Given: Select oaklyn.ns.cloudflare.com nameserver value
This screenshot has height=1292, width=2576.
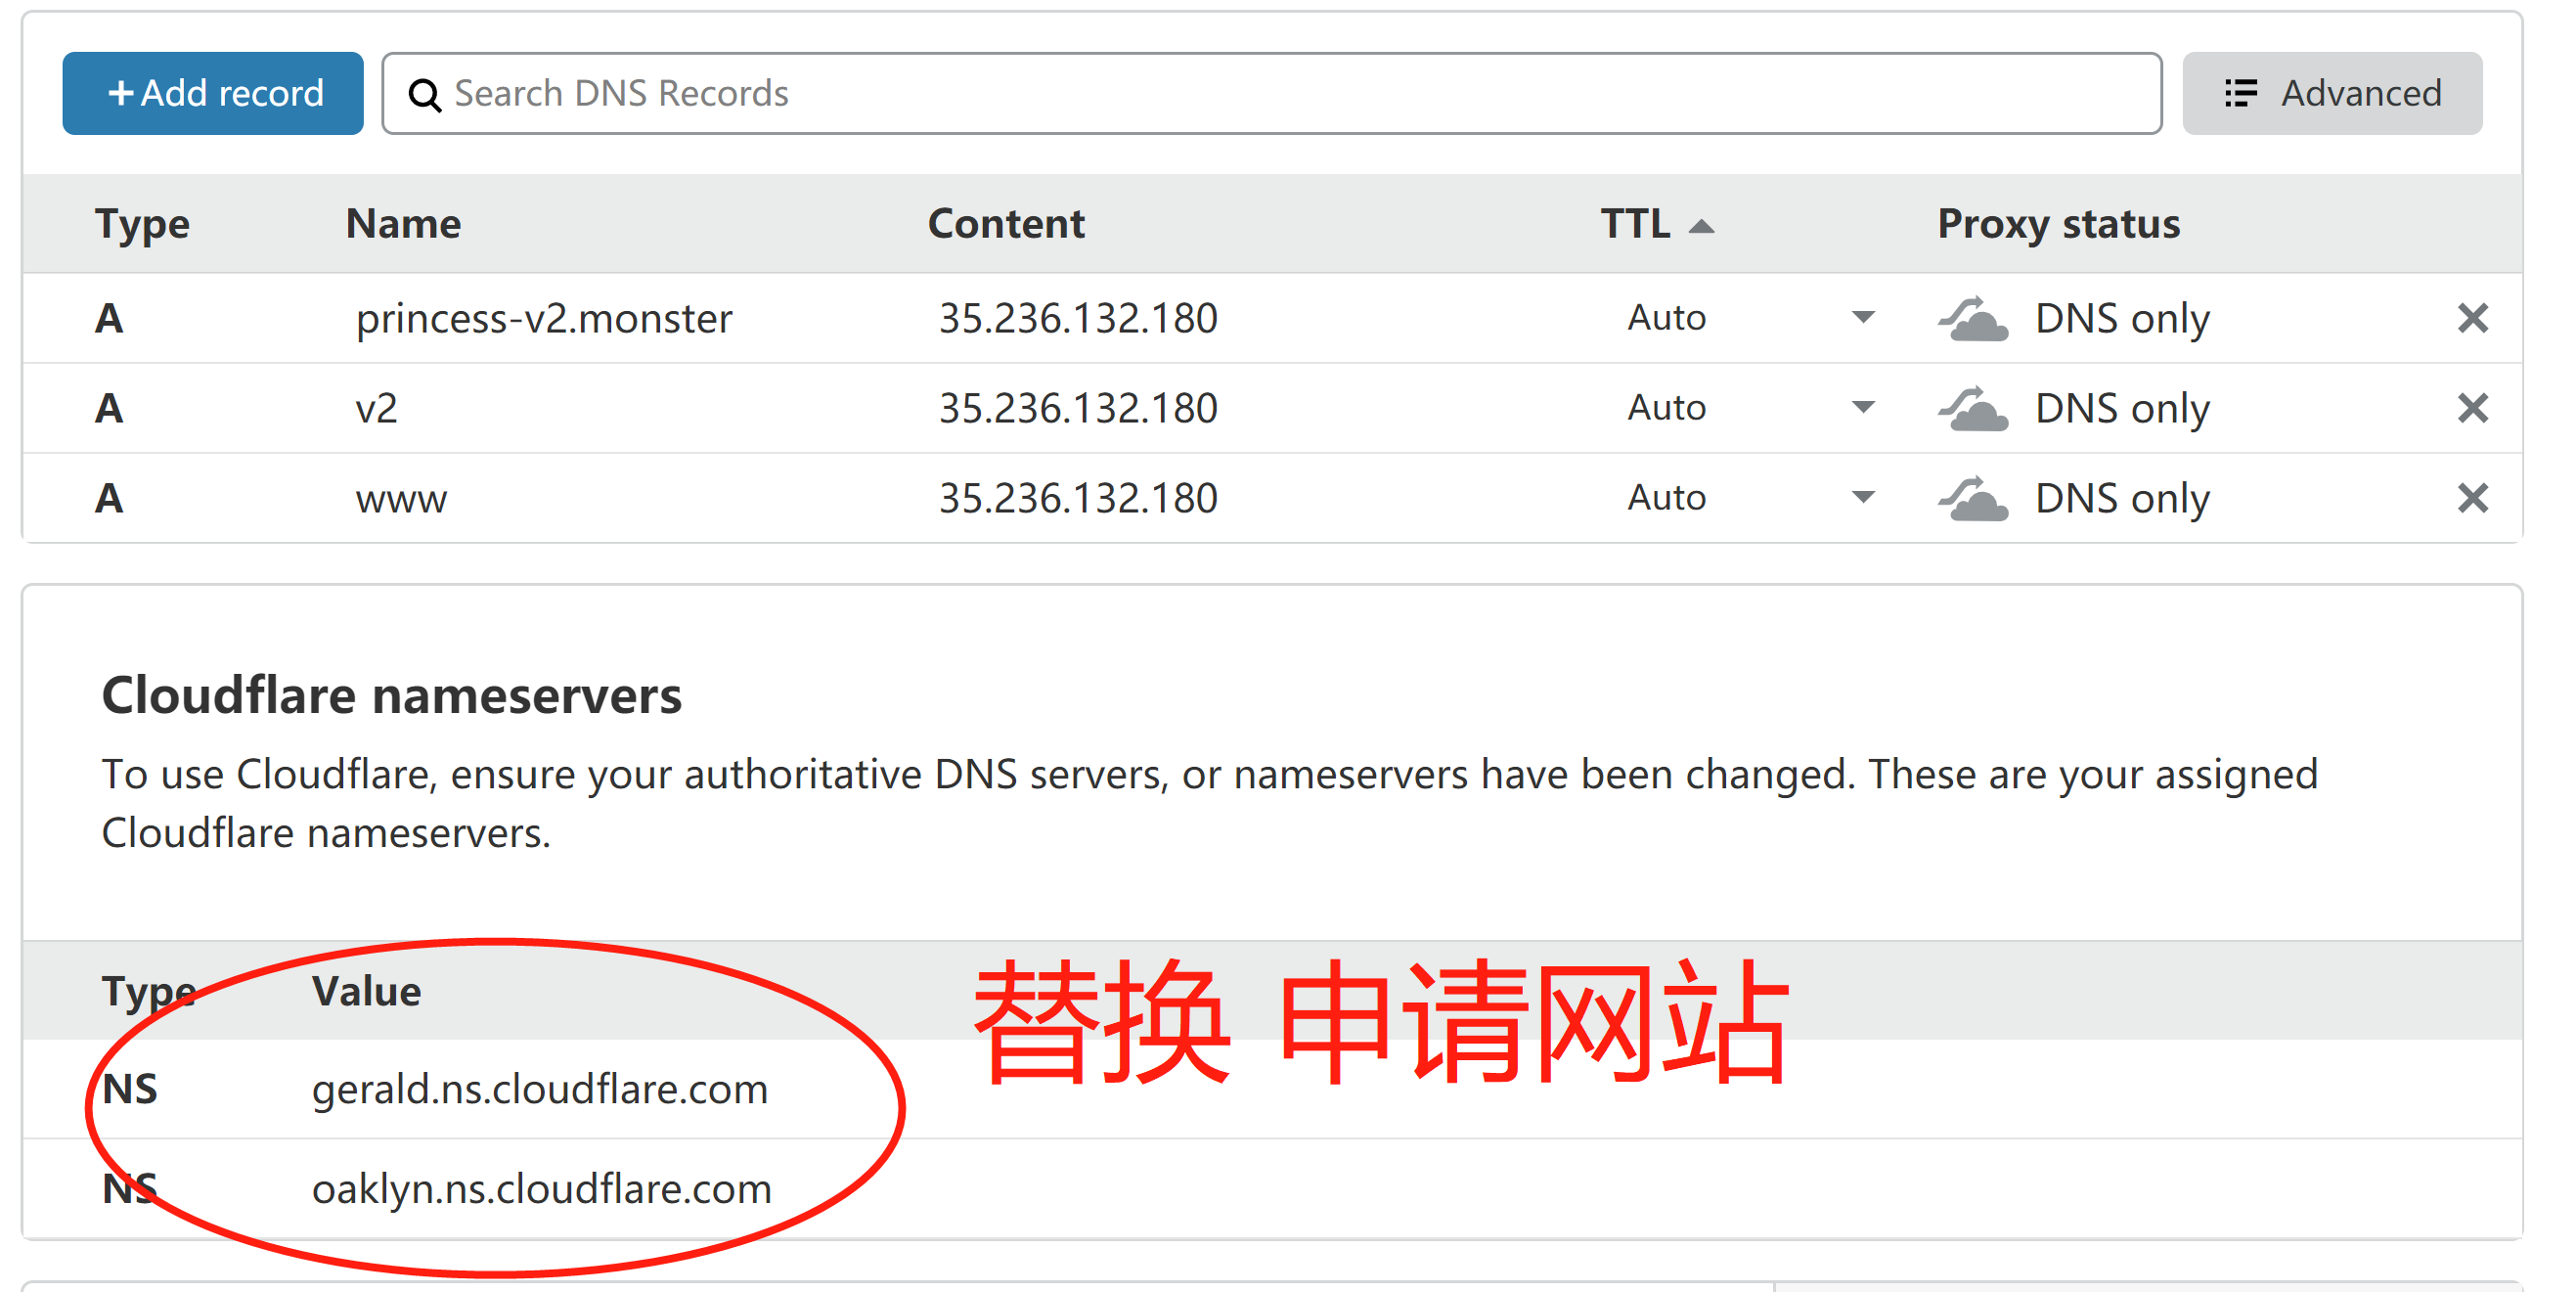Looking at the screenshot, I should coord(542,1189).
